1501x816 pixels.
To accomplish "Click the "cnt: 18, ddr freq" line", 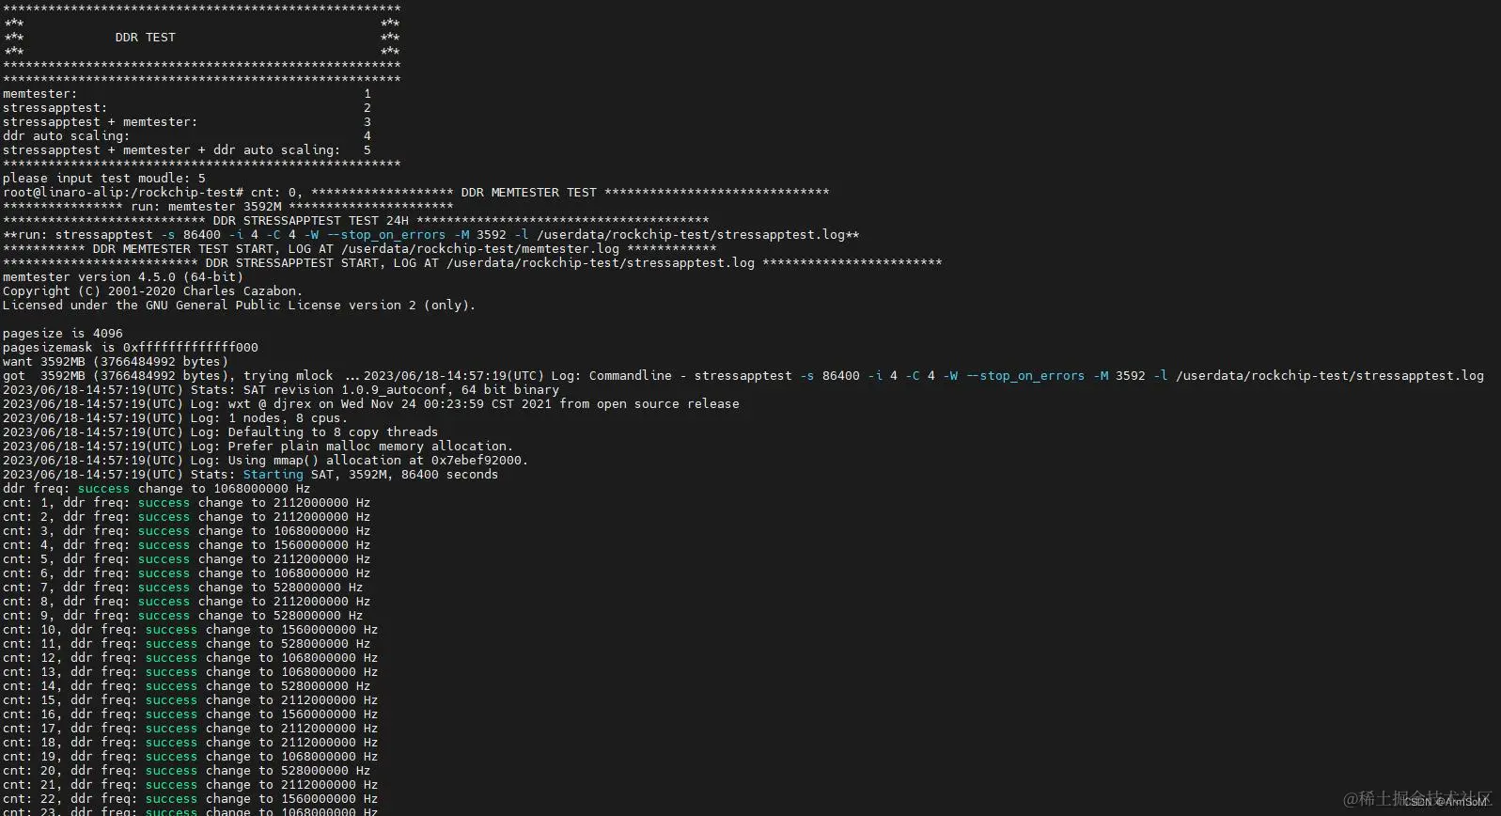I will click(x=191, y=743).
